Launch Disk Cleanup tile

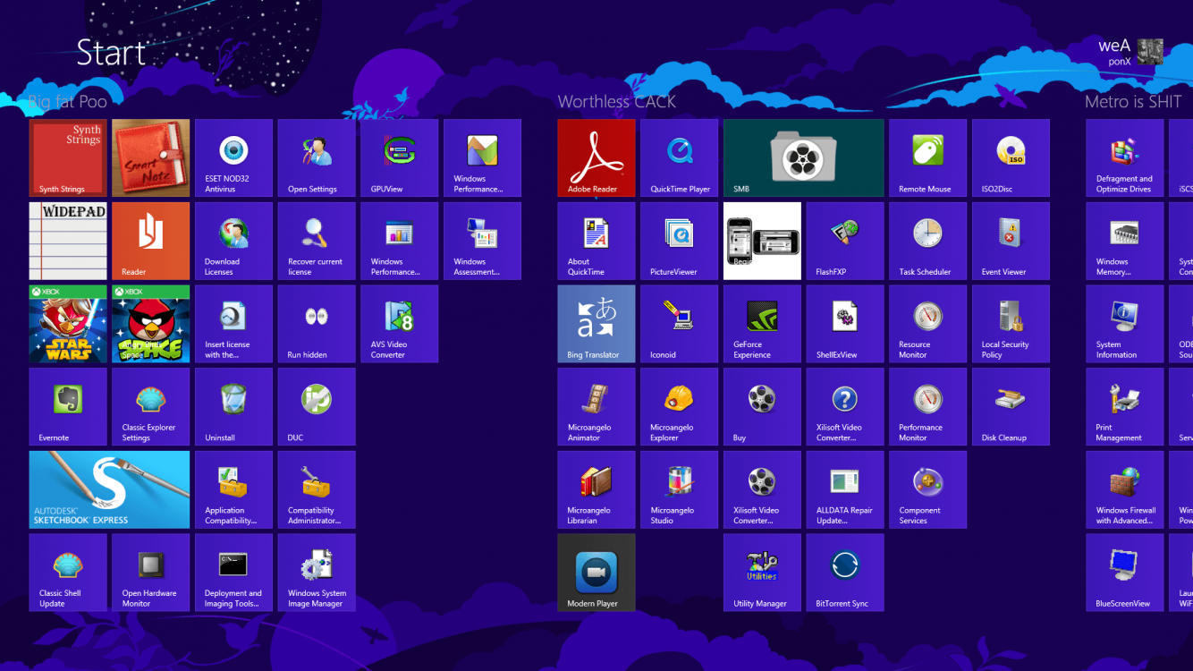(1011, 406)
